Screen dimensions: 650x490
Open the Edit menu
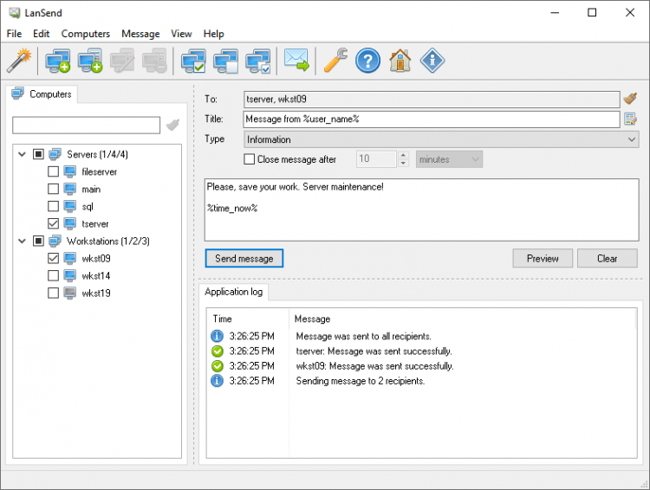point(41,34)
